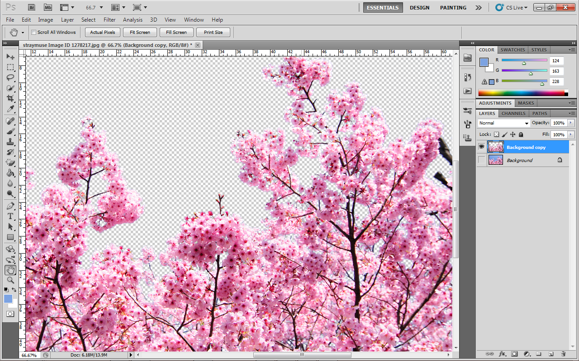Screen dimensions: 579x361
Task: Switch to the Swatches tab
Action: [513, 50]
